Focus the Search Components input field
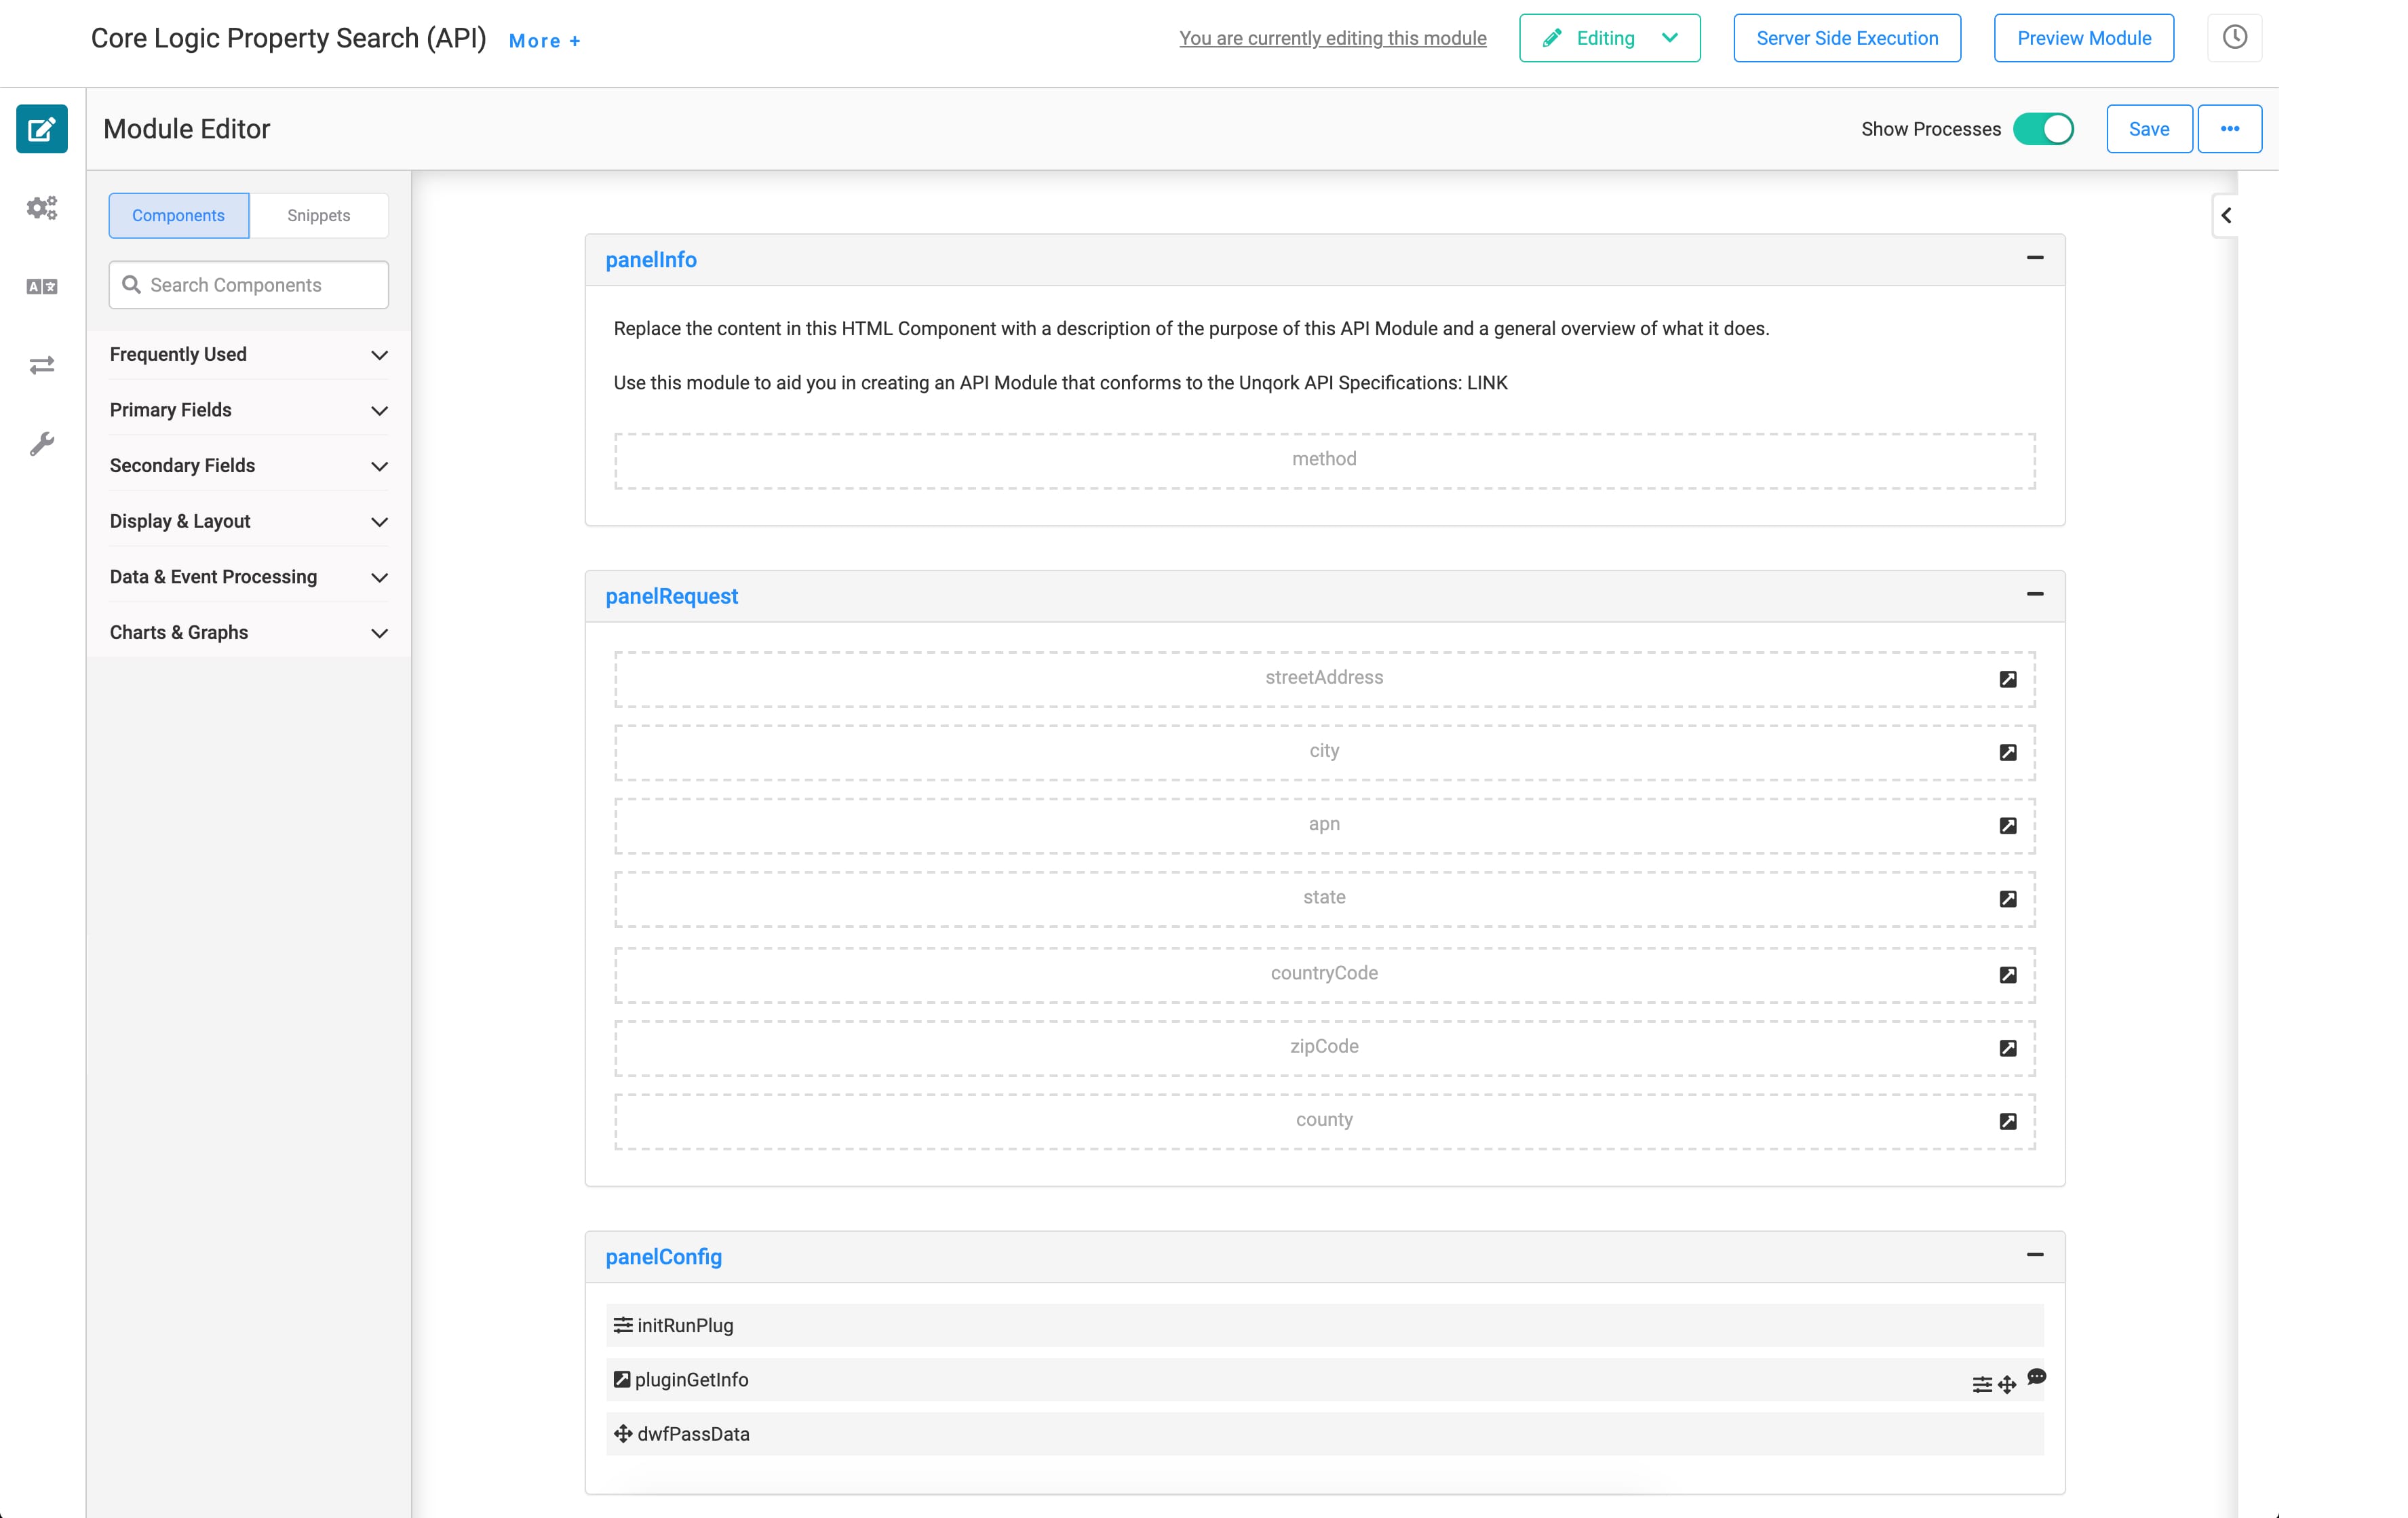Screen dimensions: 2408x1518 (x=249, y=285)
